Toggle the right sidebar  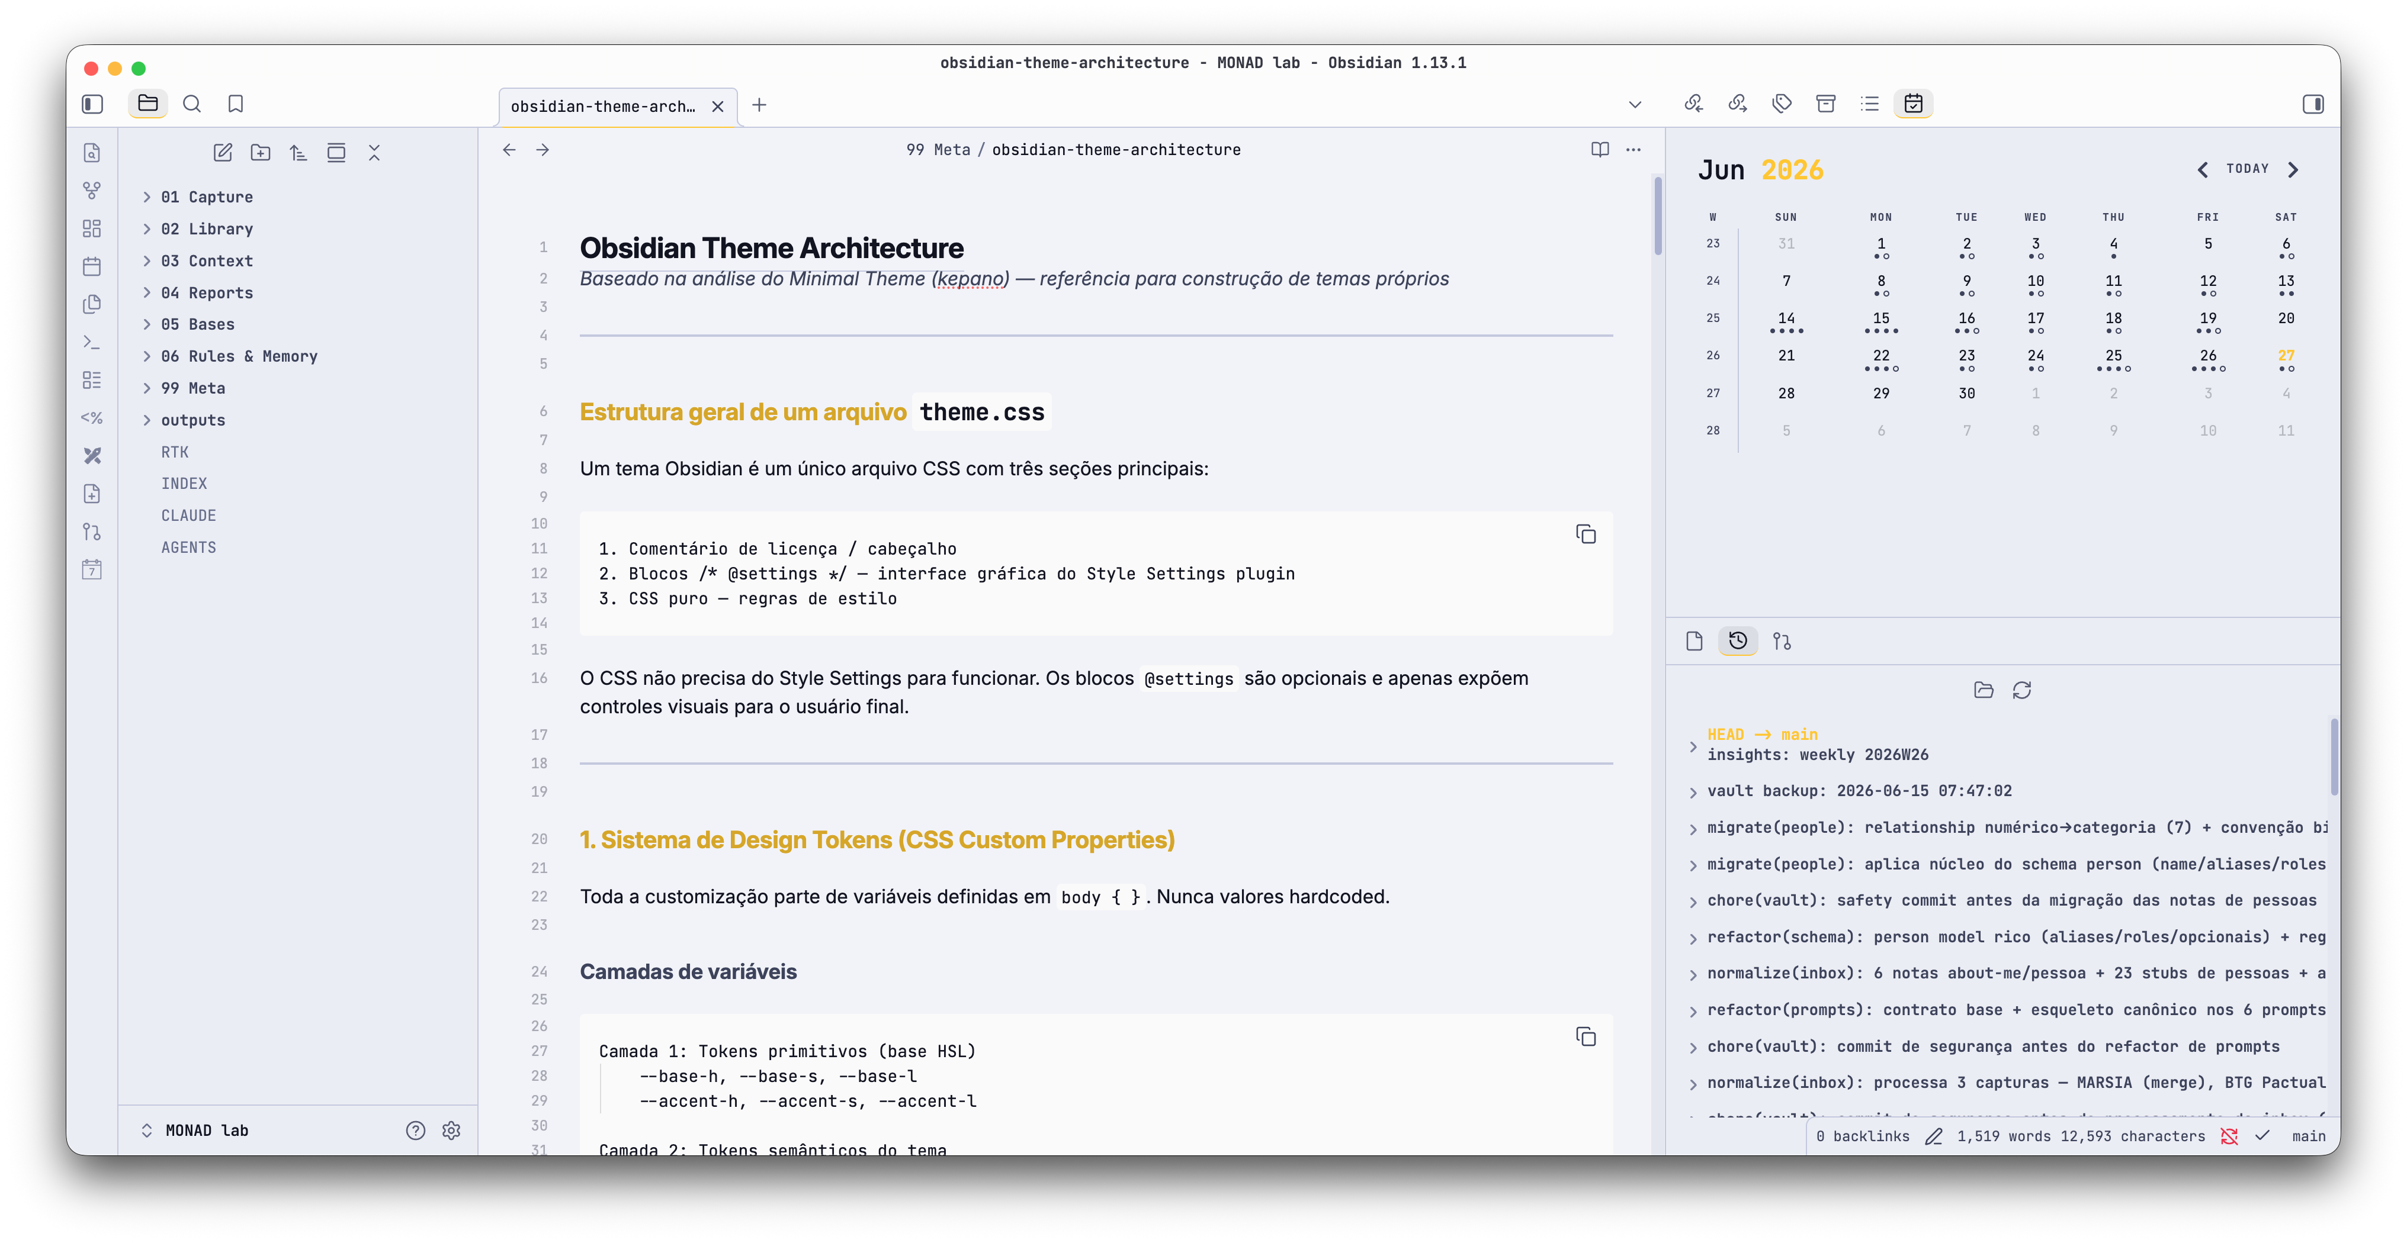pyautogui.click(x=2313, y=104)
